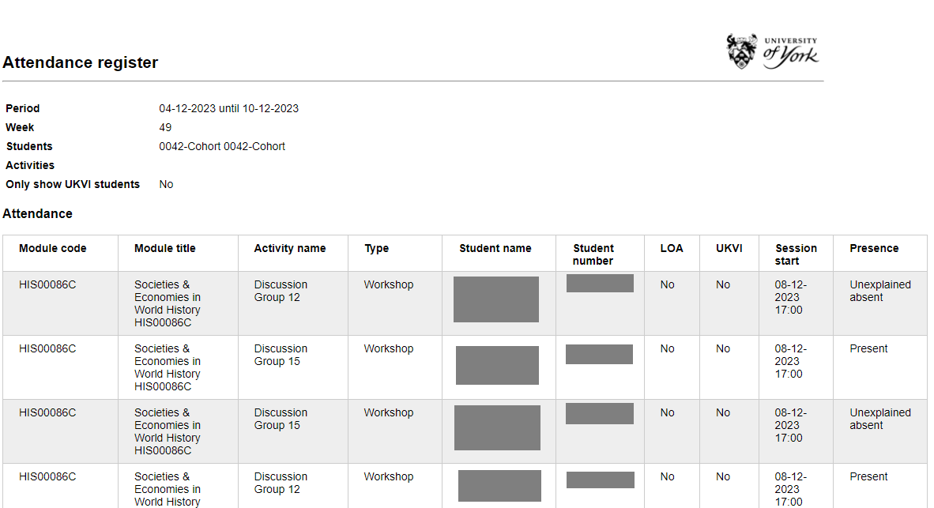Click the Student number column header
This screenshot has height=508, width=934.
(x=593, y=254)
